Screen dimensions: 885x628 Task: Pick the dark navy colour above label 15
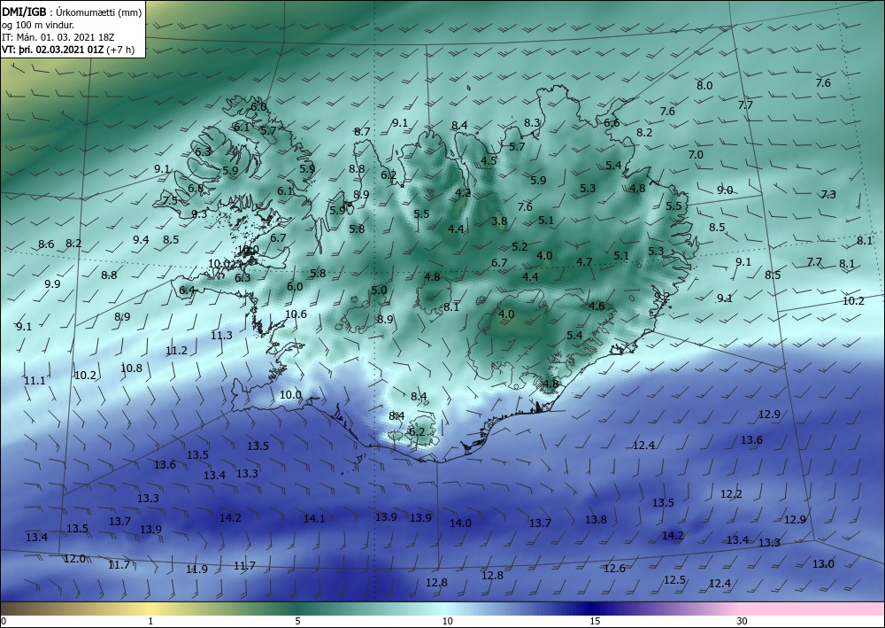tap(593, 609)
